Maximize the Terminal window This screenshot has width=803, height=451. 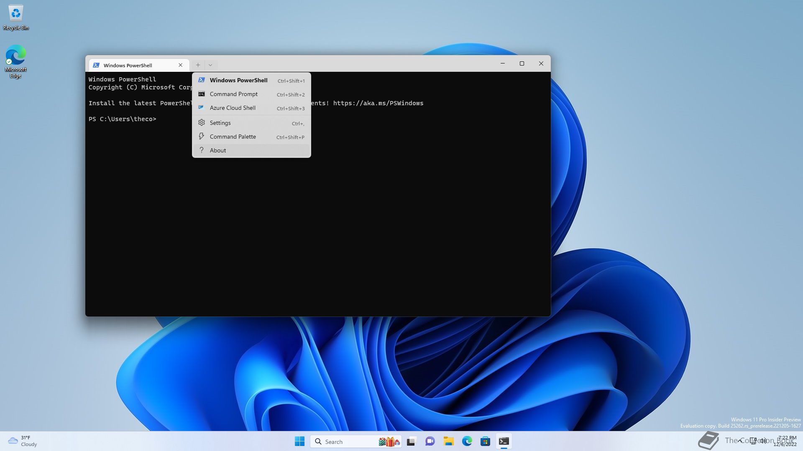[522, 63]
